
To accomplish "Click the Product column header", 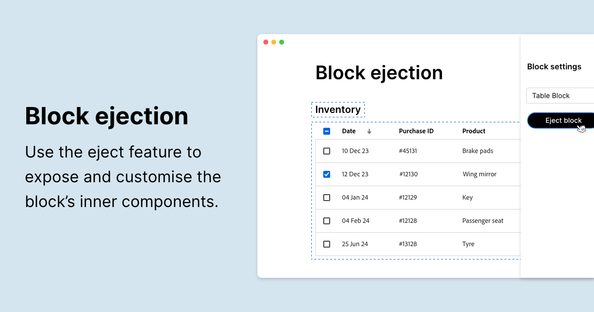I will click(x=474, y=131).
